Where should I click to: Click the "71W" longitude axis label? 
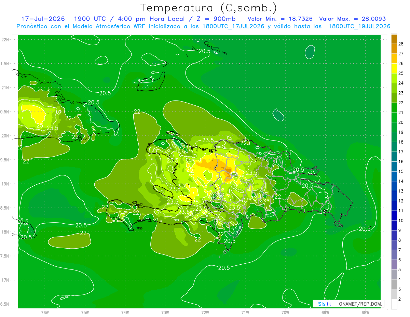pyautogui.click(x=245, y=313)
